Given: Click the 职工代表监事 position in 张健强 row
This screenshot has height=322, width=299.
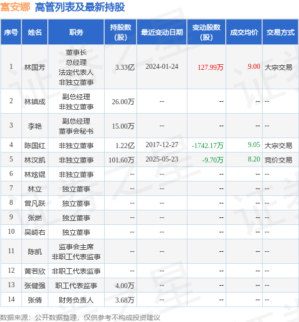Looking at the screenshot, I should pos(76,286).
